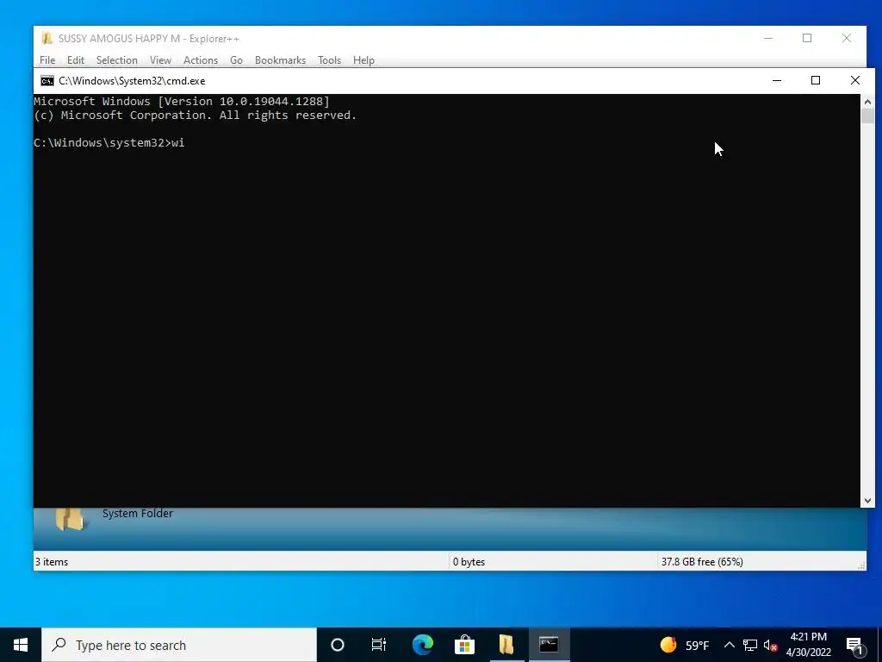The width and height of the screenshot is (882, 662).
Task: Maximize the Explorer++ window
Action: click(807, 38)
